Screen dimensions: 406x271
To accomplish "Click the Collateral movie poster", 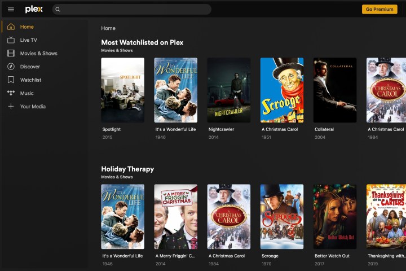I will 335,90.
